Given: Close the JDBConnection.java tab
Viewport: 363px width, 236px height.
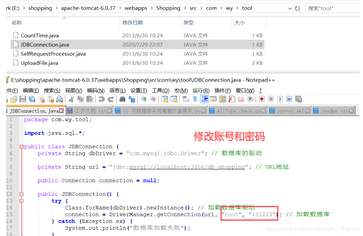Looking at the screenshot, I should [61, 111].
